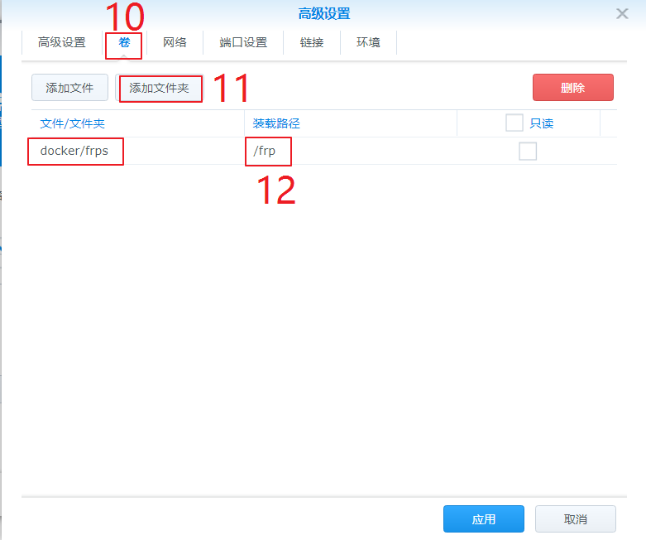This screenshot has width=646, height=540.
Task: Switch to the 高级设置 tab
Action: (x=62, y=42)
